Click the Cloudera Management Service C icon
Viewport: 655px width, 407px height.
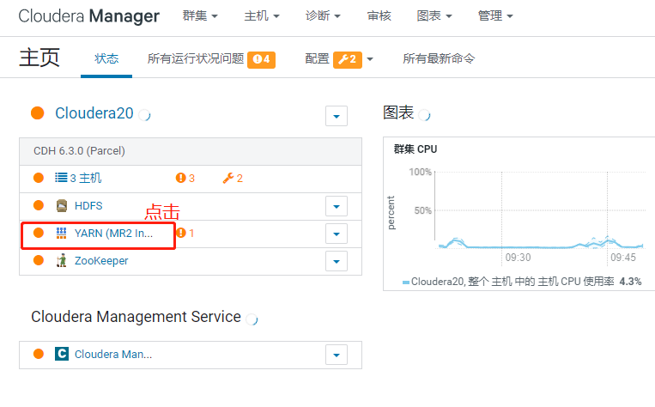[x=62, y=354]
